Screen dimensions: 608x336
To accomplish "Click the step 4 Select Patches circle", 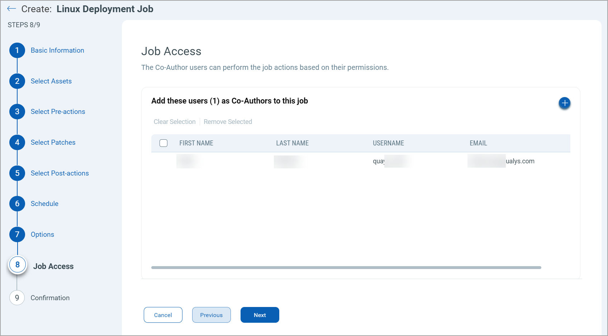I will pyautogui.click(x=17, y=142).
